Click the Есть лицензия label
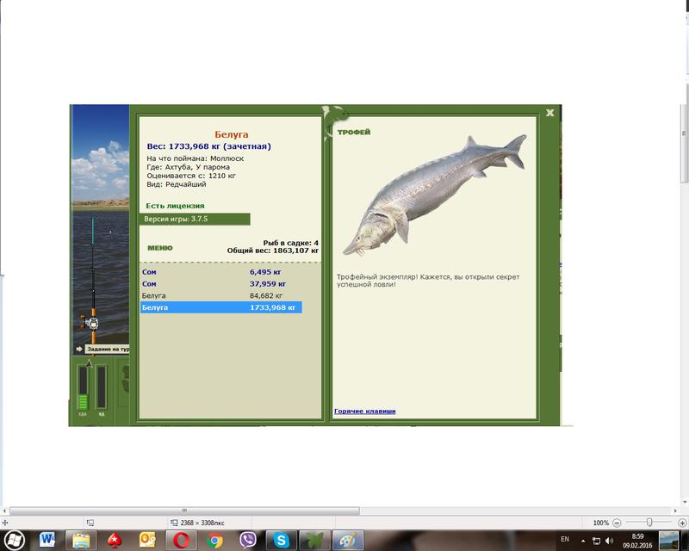The height and width of the screenshot is (551, 689). (x=175, y=206)
